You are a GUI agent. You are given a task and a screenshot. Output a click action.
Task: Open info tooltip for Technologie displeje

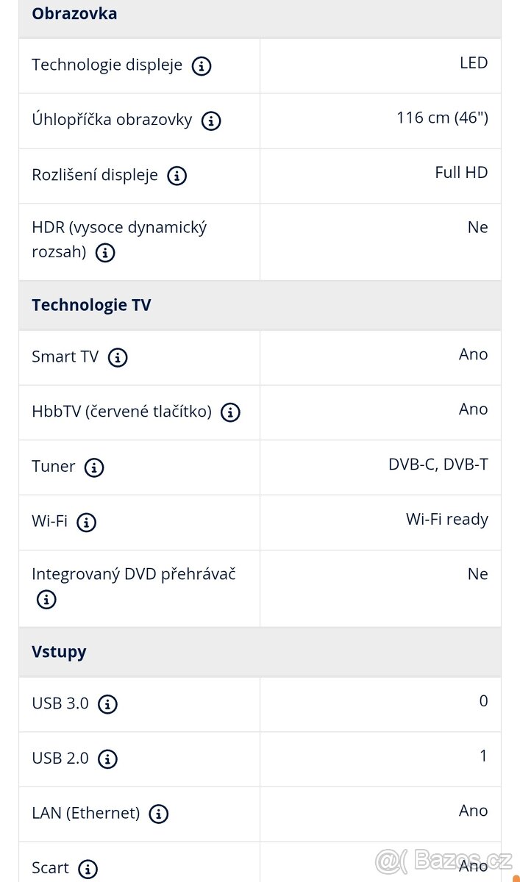click(x=201, y=65)
